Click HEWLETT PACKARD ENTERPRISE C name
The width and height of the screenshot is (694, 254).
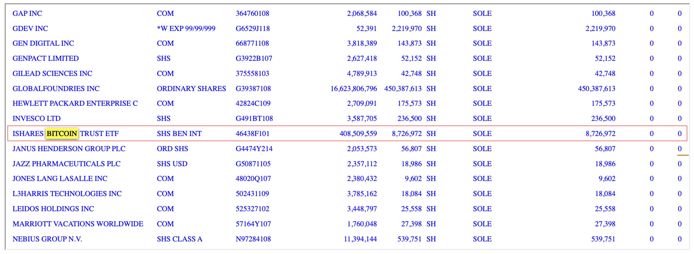[x=75, y=104]
